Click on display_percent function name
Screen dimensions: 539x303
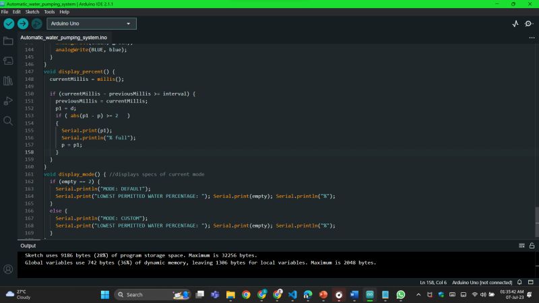tap(81, 71)
